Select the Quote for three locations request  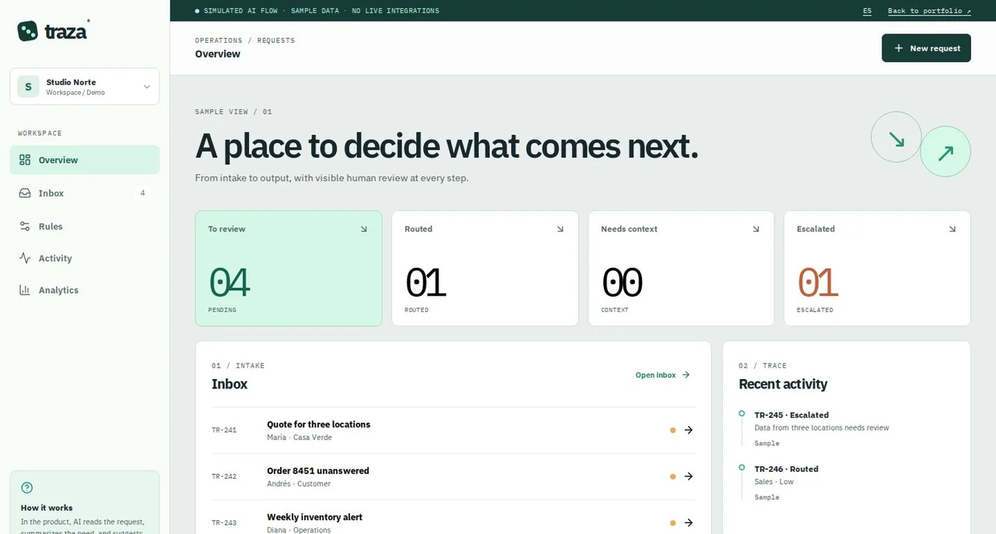[454, 430]
